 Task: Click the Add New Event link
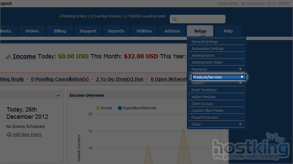pyautogui.click(x=27, y=134)
